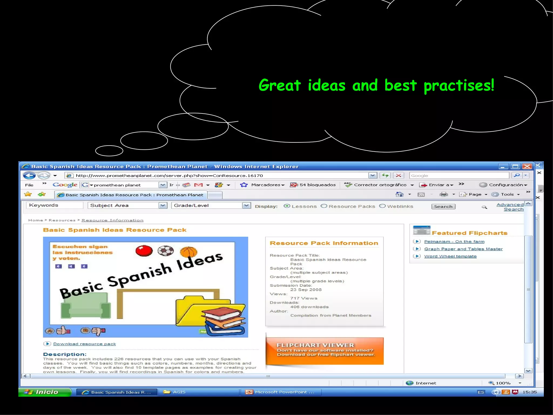The image size is (553, 415).
Task: Open the search provider options dropdown
Action: (525, 175)
